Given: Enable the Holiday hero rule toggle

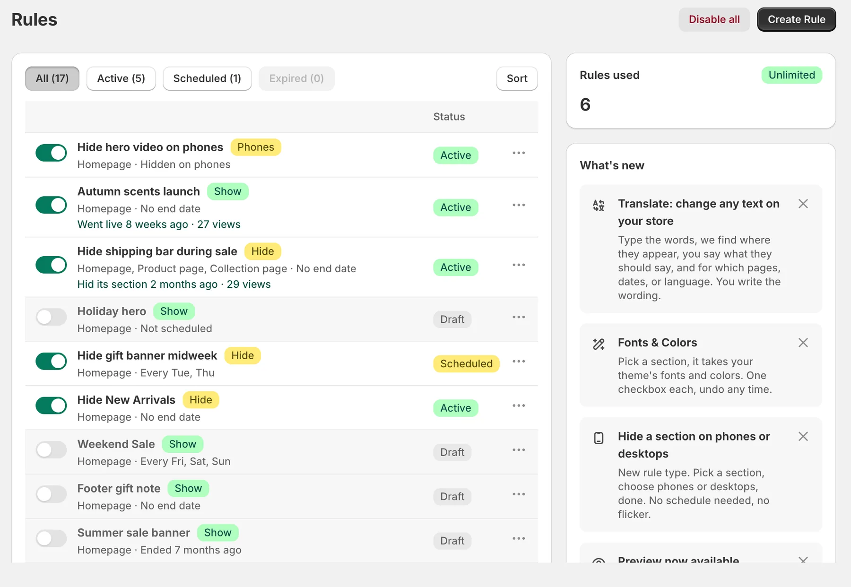Looking at the screenshot, I should click(51, 317).
